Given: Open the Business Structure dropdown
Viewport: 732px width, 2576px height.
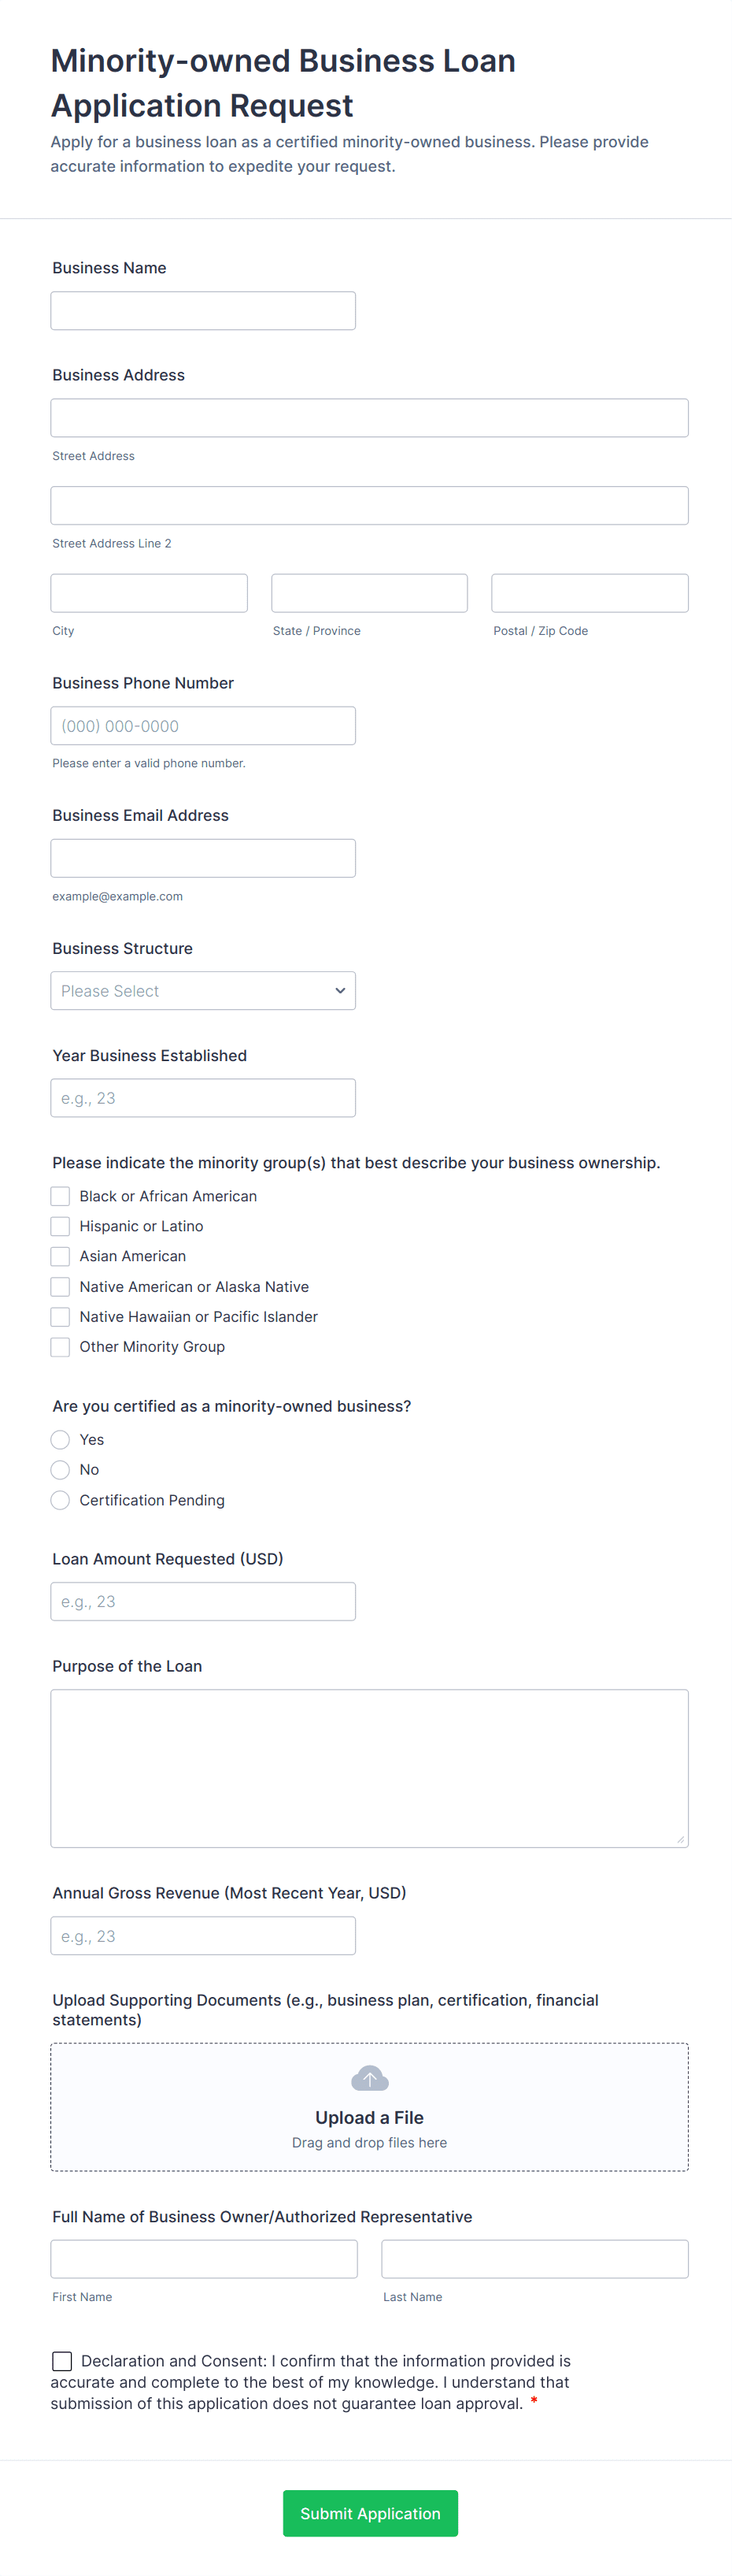Looking at the screenshot, I should pos(203,990).
